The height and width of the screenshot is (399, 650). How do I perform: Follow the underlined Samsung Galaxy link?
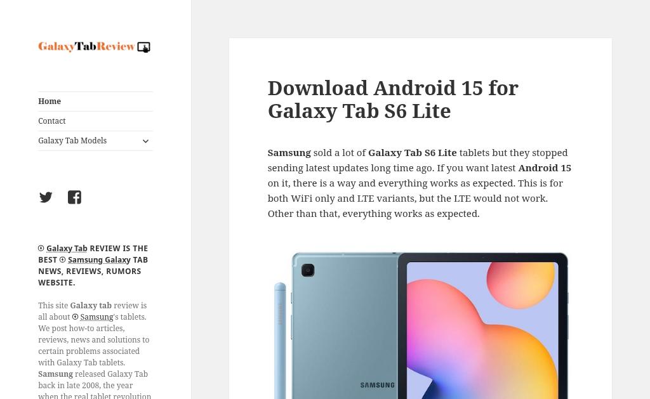[x=99, y=260]
